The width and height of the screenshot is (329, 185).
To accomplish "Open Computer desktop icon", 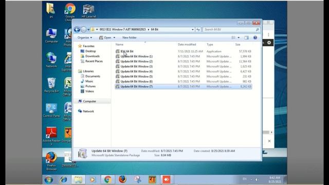I will (x=51, y=35).
